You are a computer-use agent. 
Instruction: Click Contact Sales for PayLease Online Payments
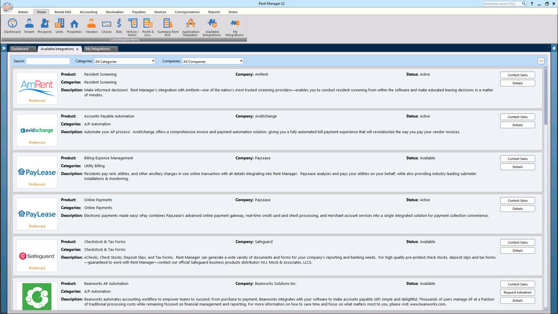click(517, 201)
